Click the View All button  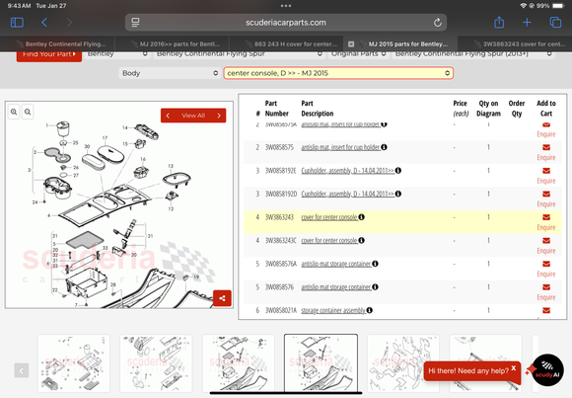tap(193, 116)
